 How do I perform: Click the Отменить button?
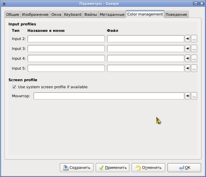coord(148,168)
